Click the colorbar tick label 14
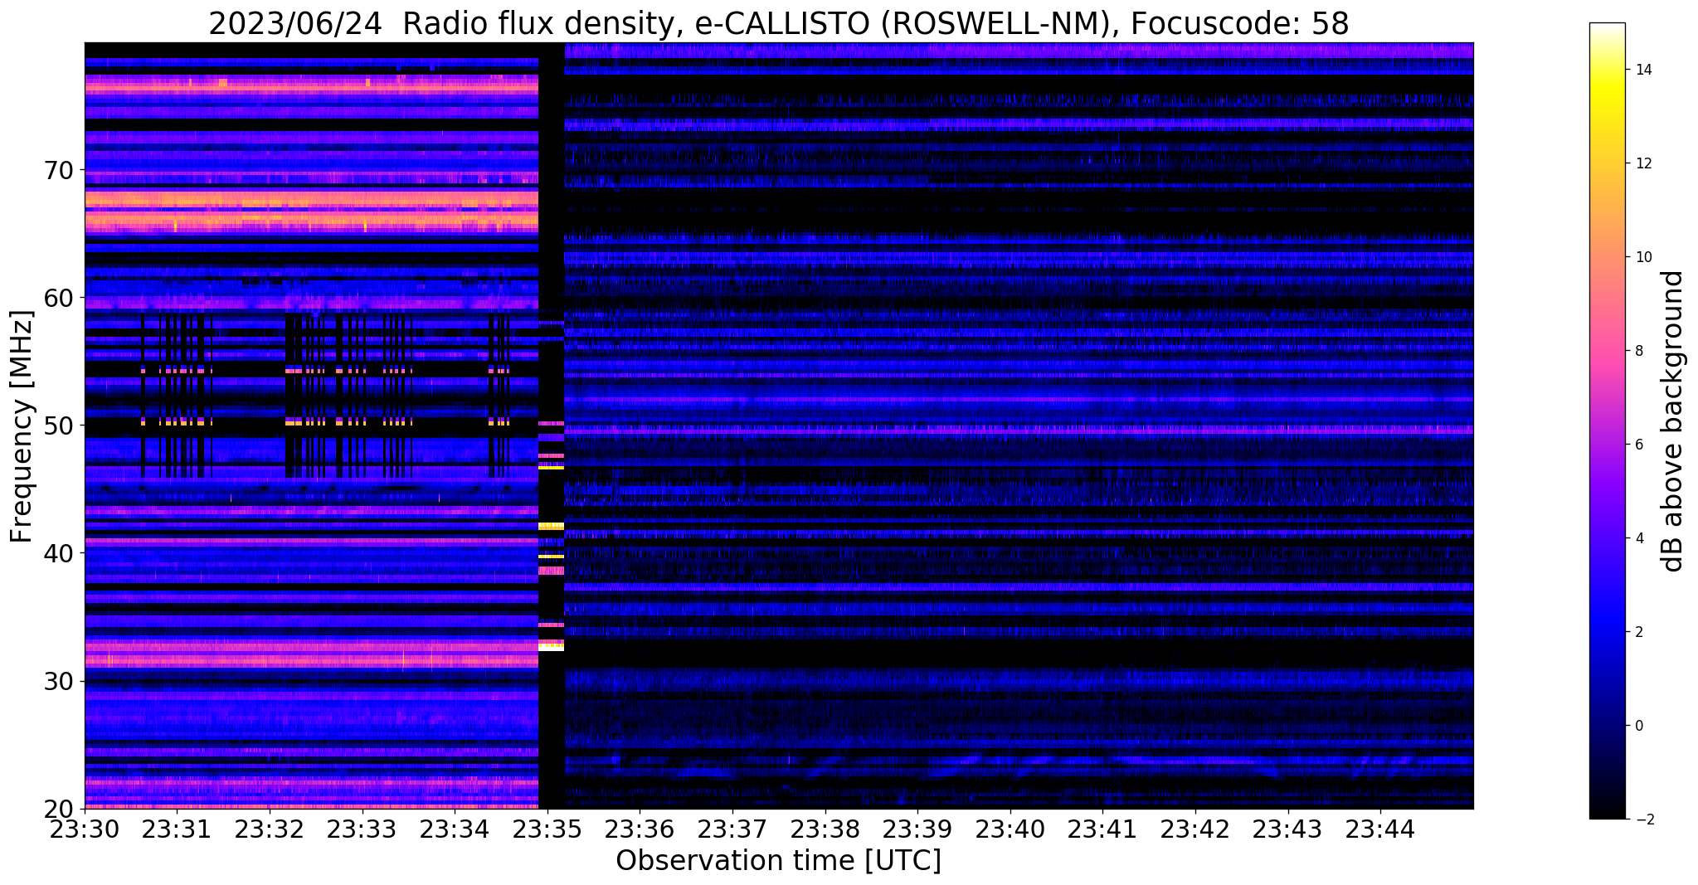 [x=1642, y=70]
